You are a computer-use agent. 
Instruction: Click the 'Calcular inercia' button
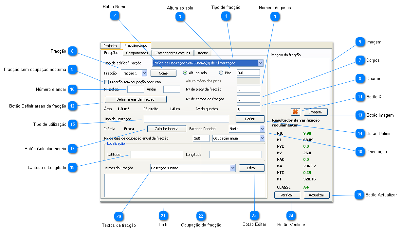[x=167, y=129]
